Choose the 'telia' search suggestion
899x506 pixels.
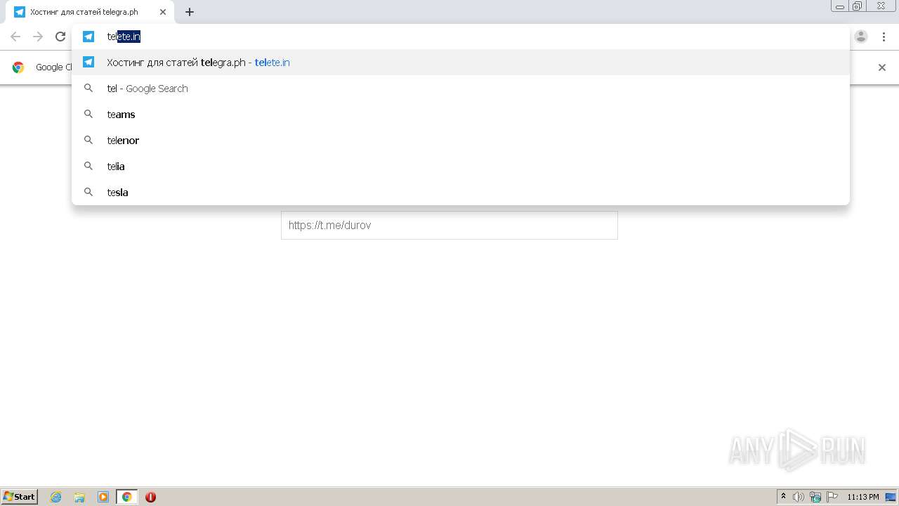461,167
